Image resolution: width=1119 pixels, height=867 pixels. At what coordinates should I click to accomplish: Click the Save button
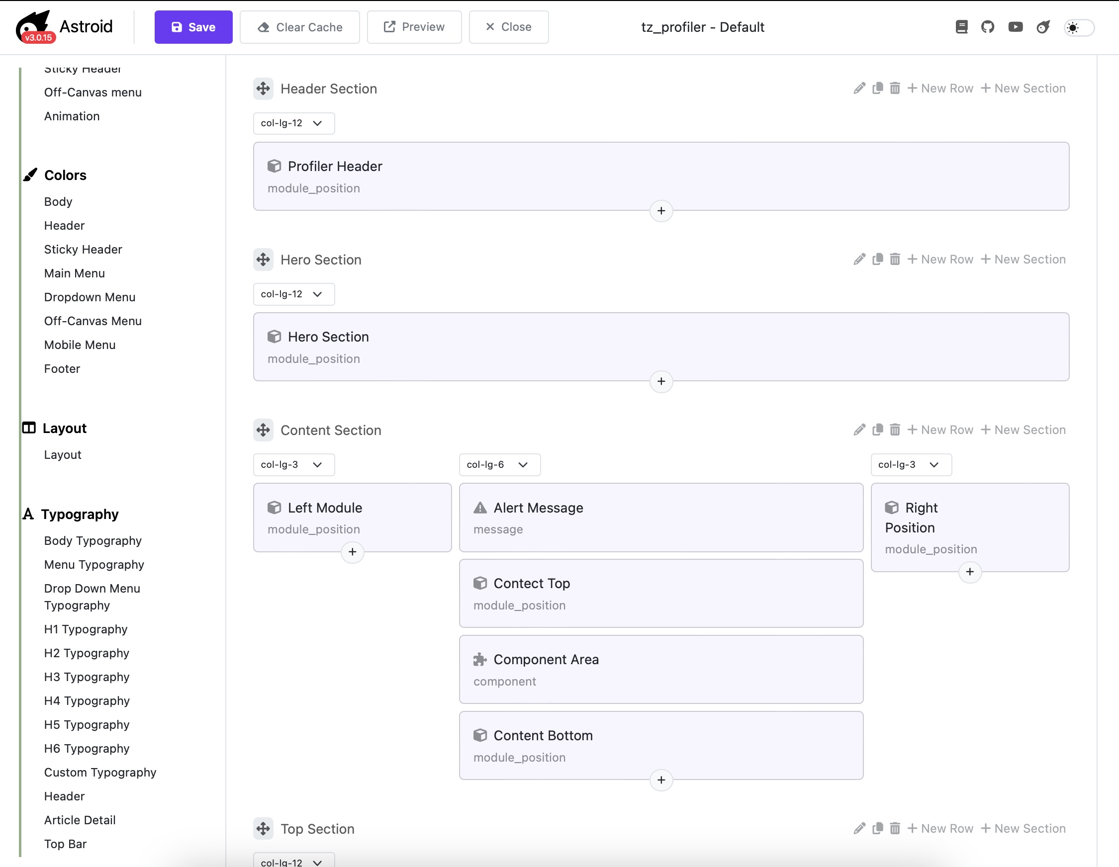pyautogui.click(x=193, y=26)
